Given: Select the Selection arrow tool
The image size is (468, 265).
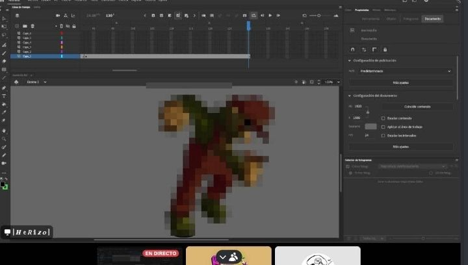Looking at the screenshot, I should coord(4,18).
